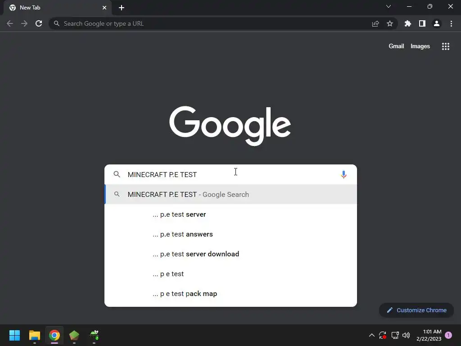The width and height of the screenshot is (461, 346).
Task: Choose the plain p e test suggestion
Action: (x=231, y=273)
